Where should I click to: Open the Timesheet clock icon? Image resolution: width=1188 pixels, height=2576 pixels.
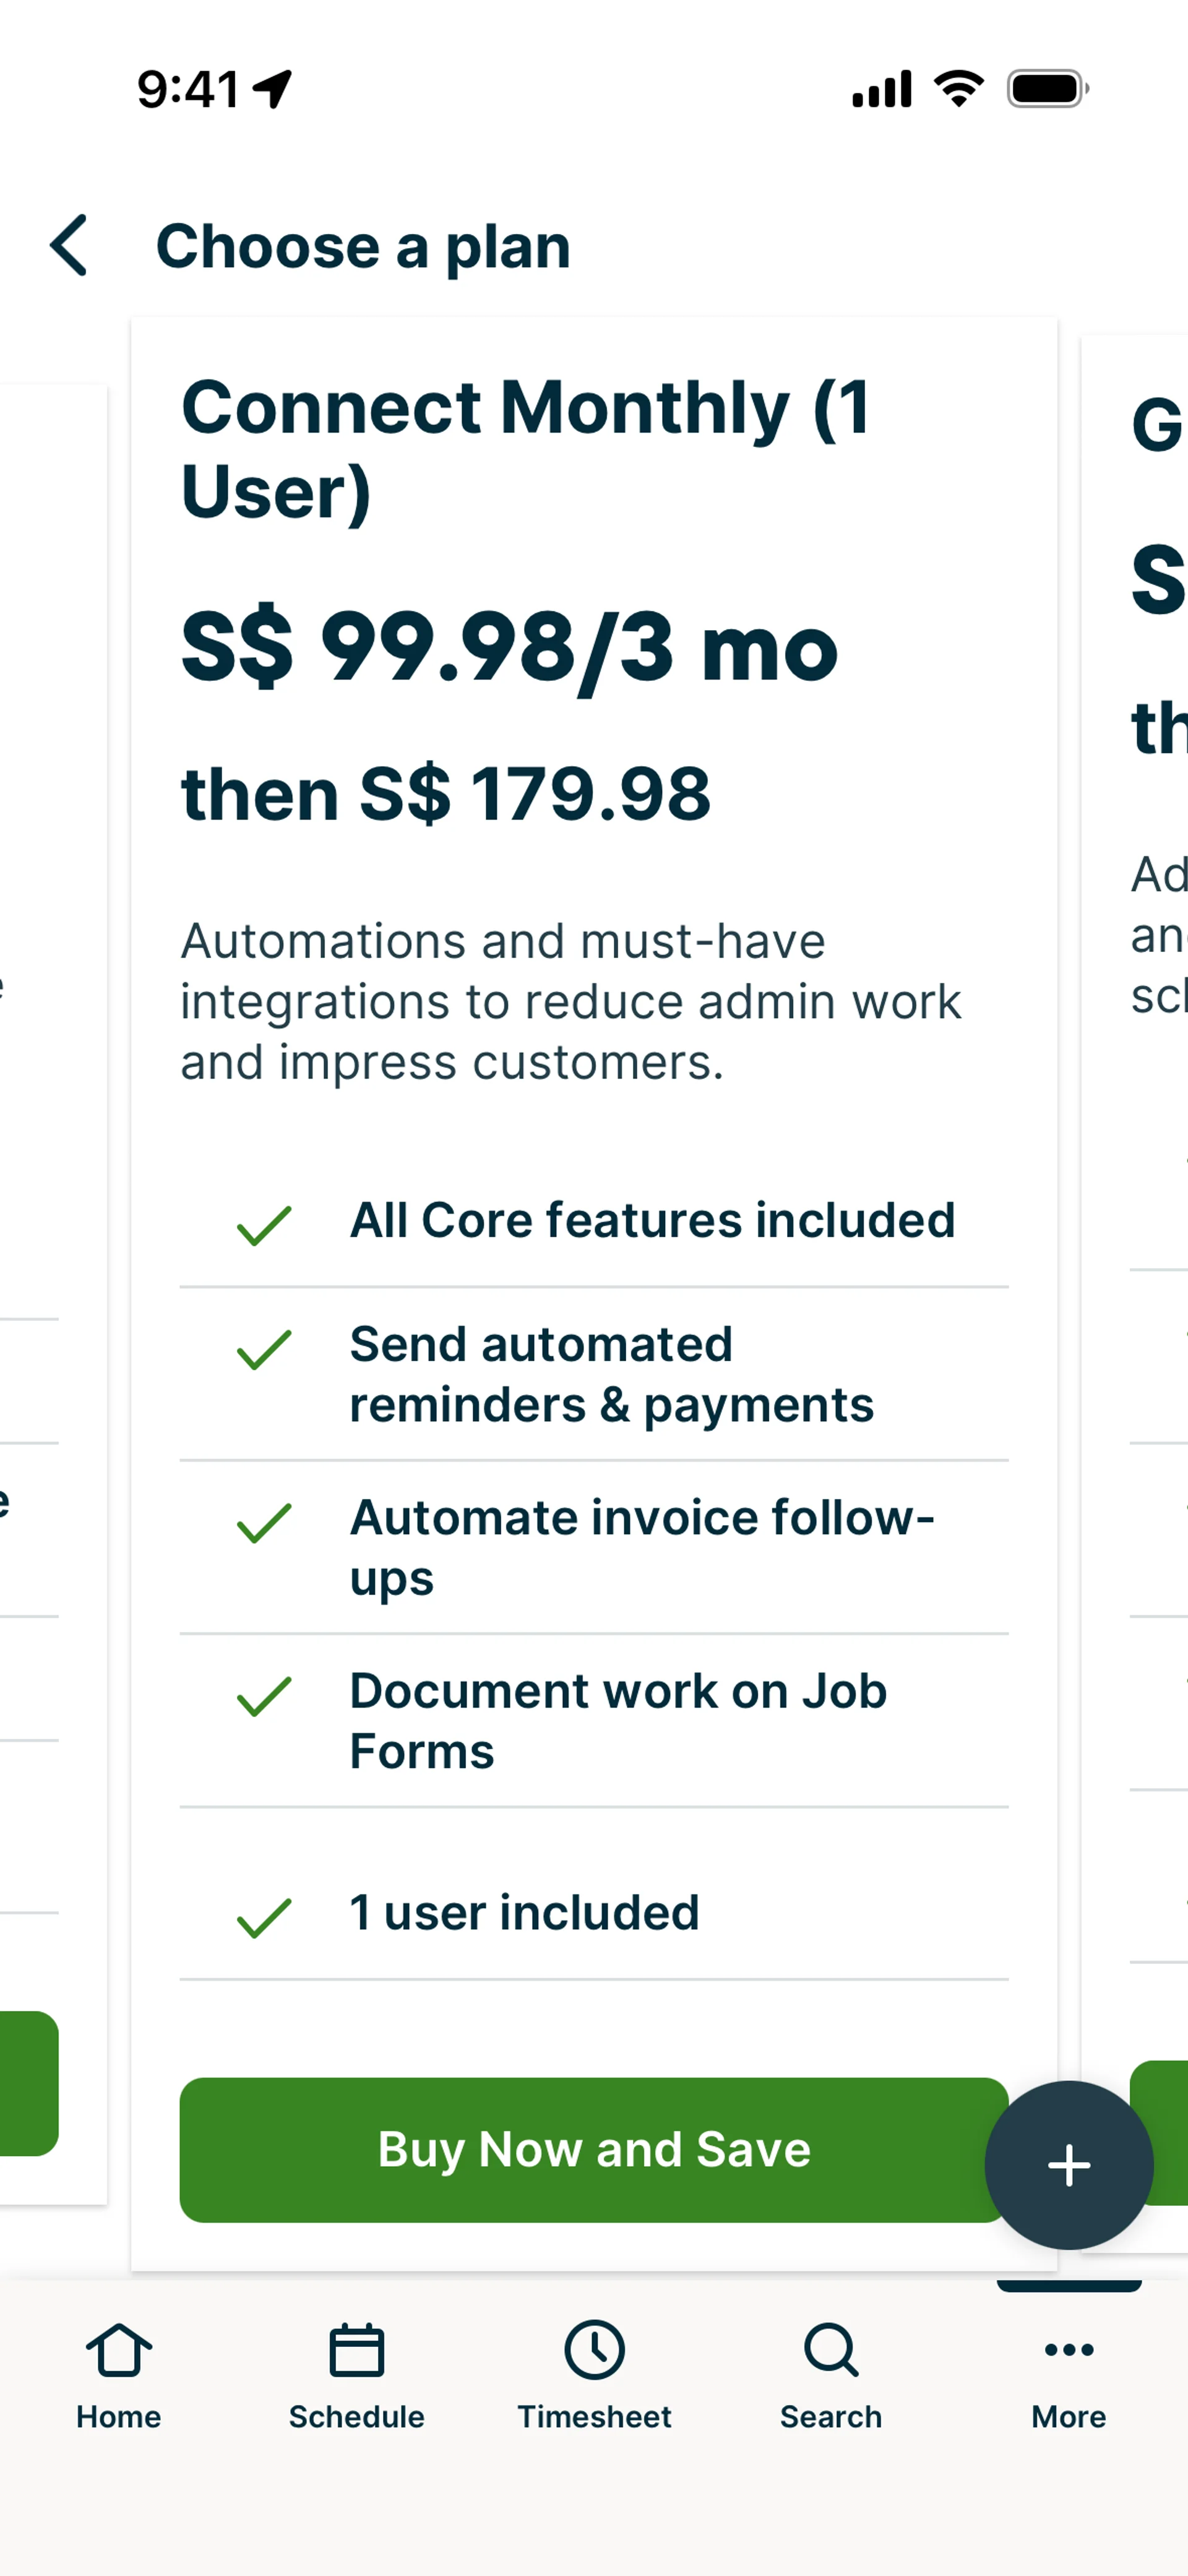(594, 2350)
